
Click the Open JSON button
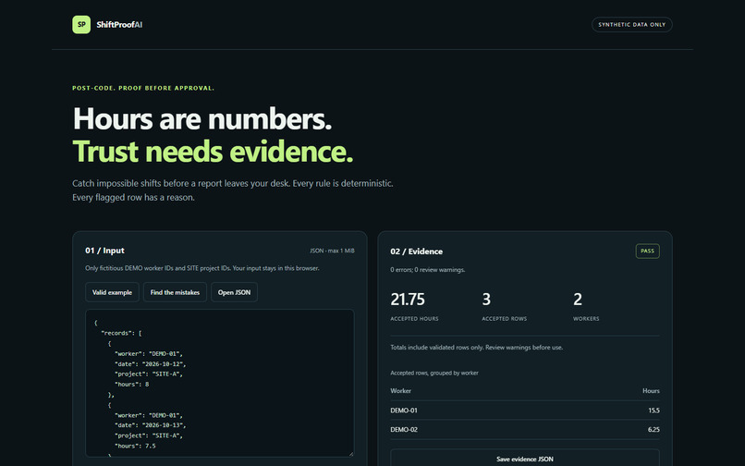coord(234,292)
